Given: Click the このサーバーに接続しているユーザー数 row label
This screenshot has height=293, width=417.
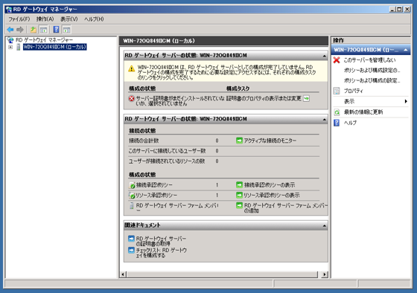Looking at the screenshot, I should pyautogui.click(x=167, y=151).
